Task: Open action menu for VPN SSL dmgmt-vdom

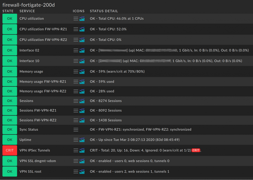Action: tap(76, 161)
